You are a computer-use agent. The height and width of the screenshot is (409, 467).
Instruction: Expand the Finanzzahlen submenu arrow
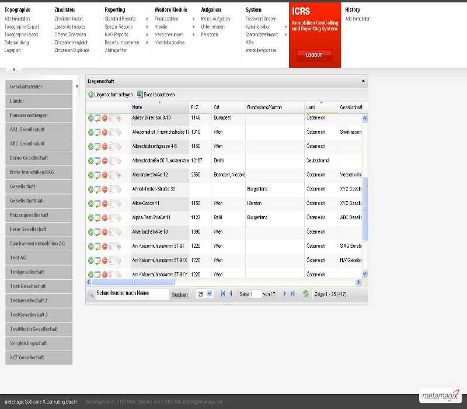tap(194, 19)
